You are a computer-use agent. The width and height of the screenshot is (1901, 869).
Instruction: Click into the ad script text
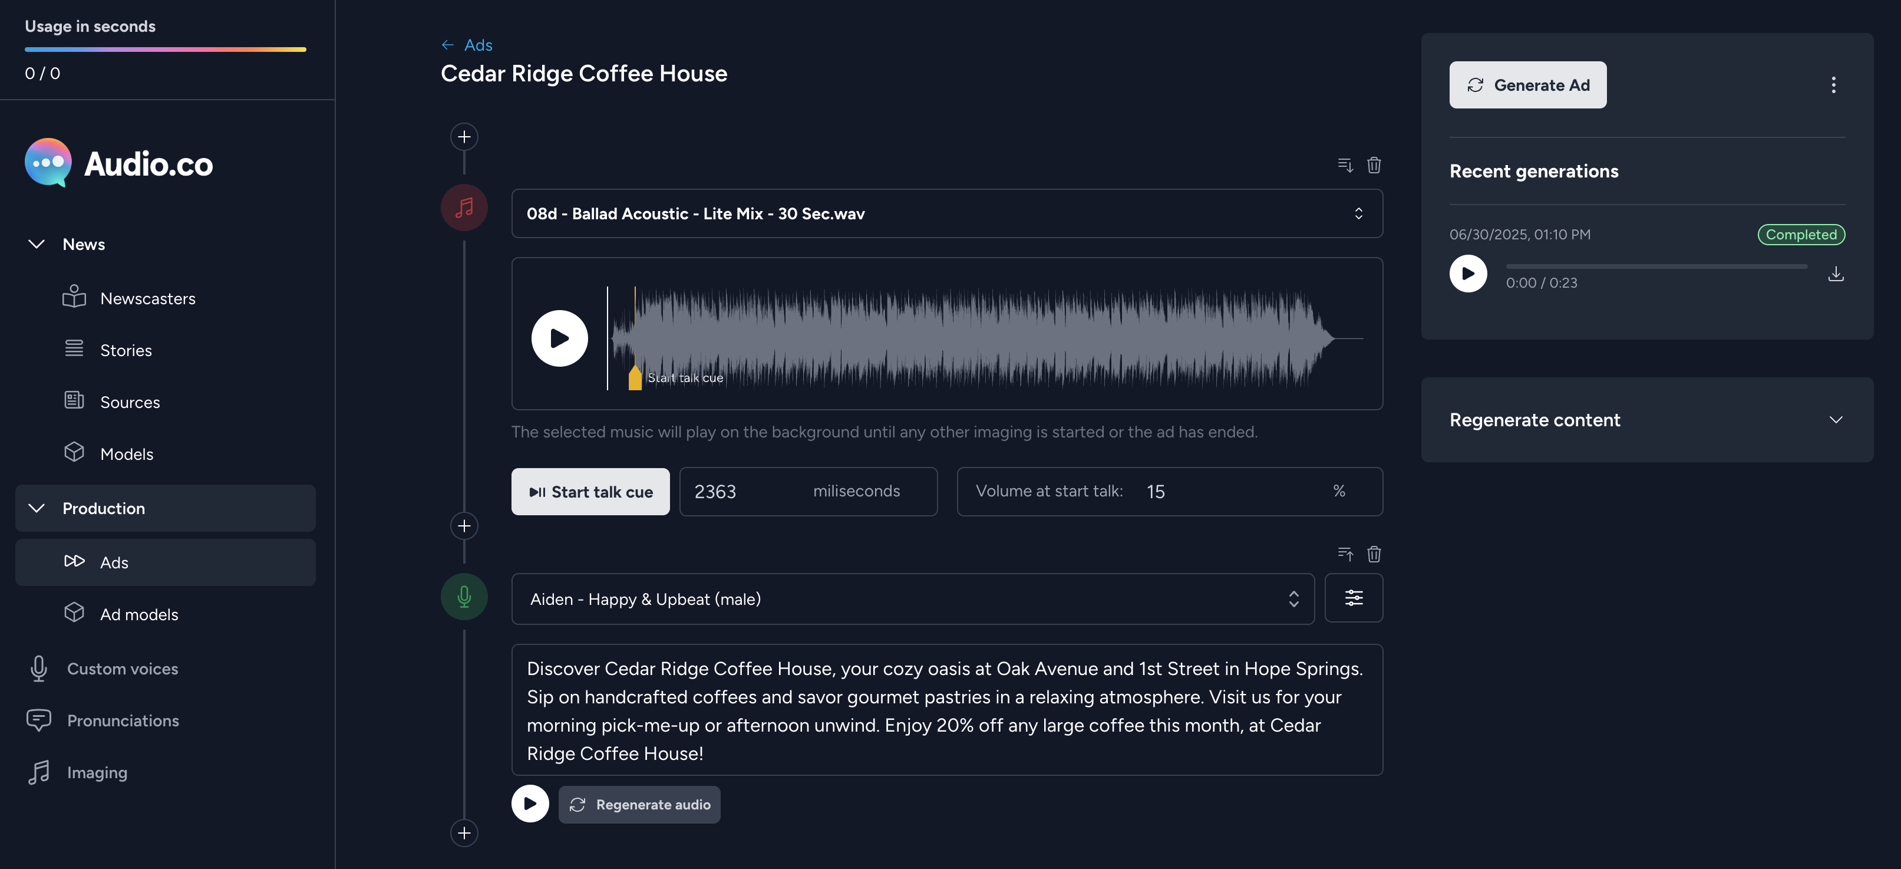click(947, 710)
